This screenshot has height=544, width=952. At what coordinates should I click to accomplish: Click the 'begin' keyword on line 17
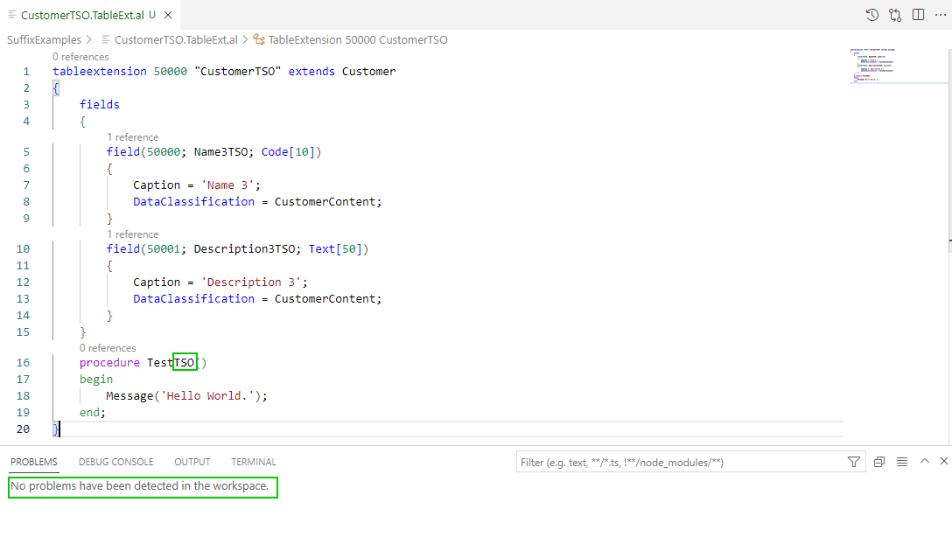pyautogui.click(x=96, y=379)
